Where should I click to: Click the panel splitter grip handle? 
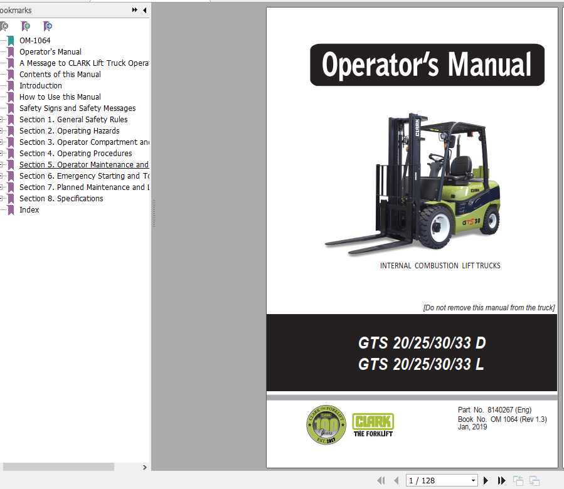tap(154, 214)
